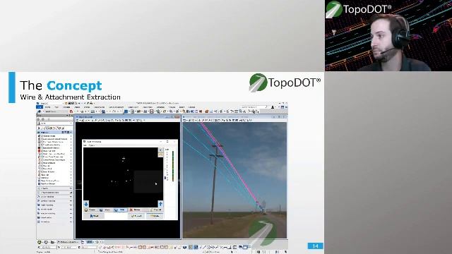Image resolution: width=452 pixels, height=254 pixels.
Task: Click the blue down arrow in the profile dialog
Action: coord(86,204)
